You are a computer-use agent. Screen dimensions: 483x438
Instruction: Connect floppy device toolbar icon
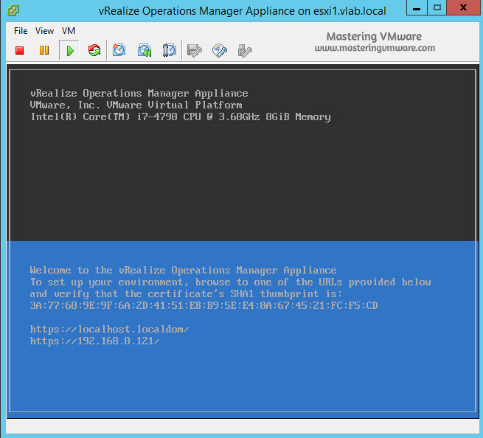point(195,51)
